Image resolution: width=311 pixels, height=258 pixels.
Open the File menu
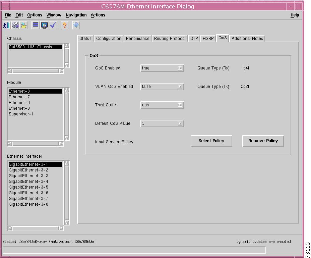tap(8, 15)
